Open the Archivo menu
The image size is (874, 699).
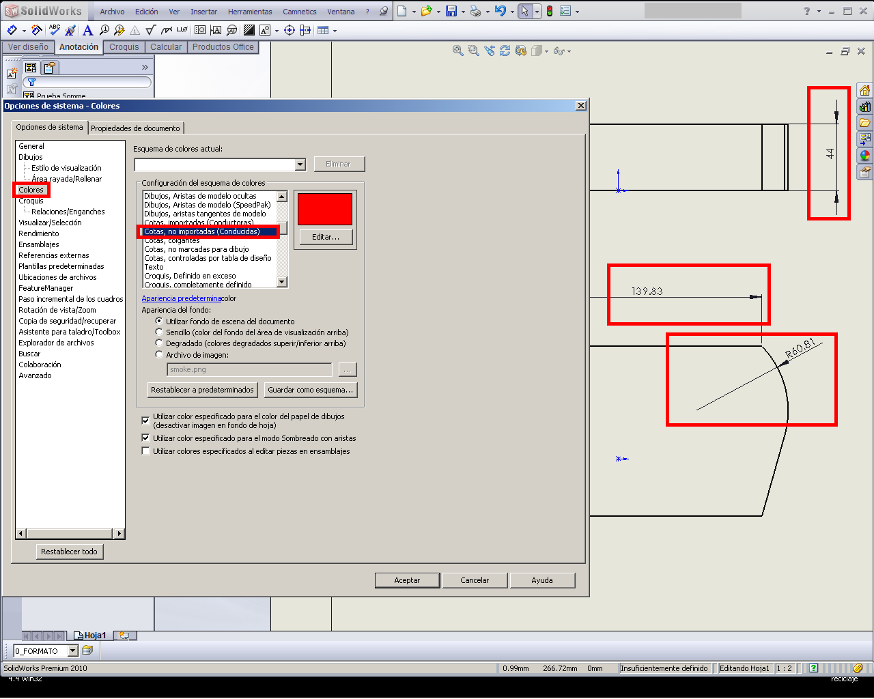coord(112,12)
